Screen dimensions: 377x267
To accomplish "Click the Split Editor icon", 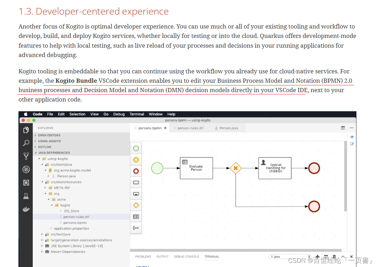I will [343, 128].
